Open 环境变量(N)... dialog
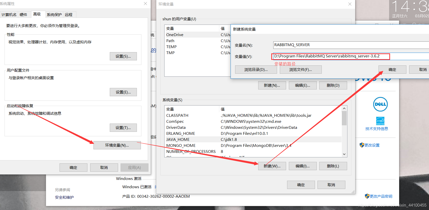Viewport: 429px width, 210px height. point(117,145)
